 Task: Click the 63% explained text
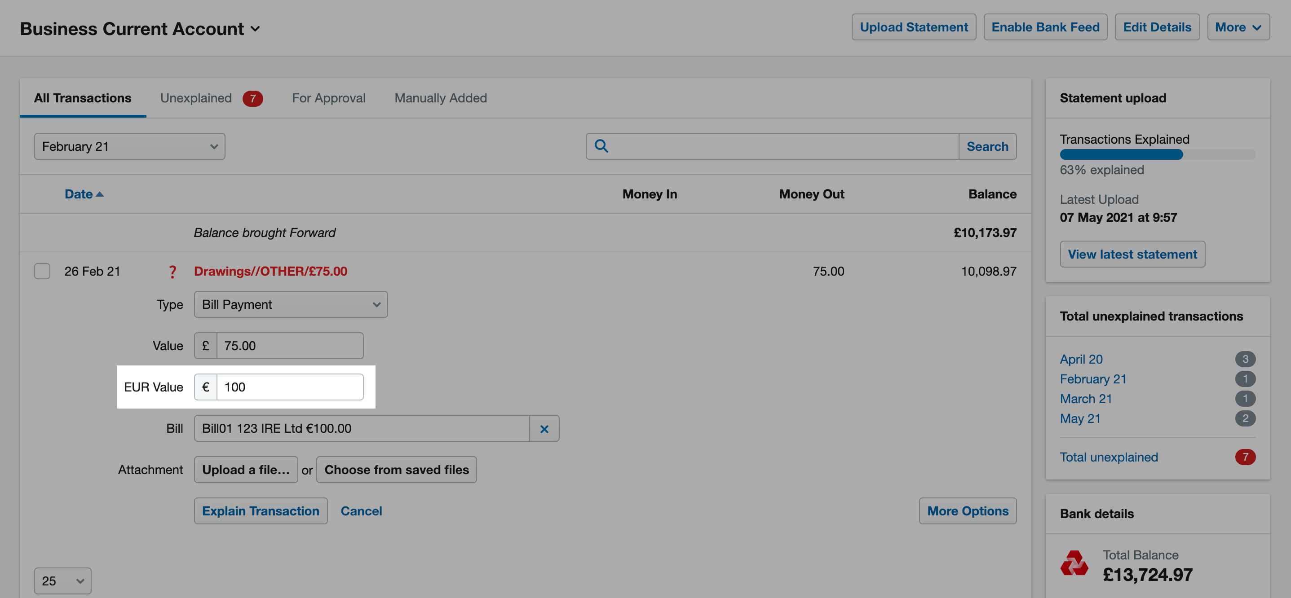(x=1101, y=170)
